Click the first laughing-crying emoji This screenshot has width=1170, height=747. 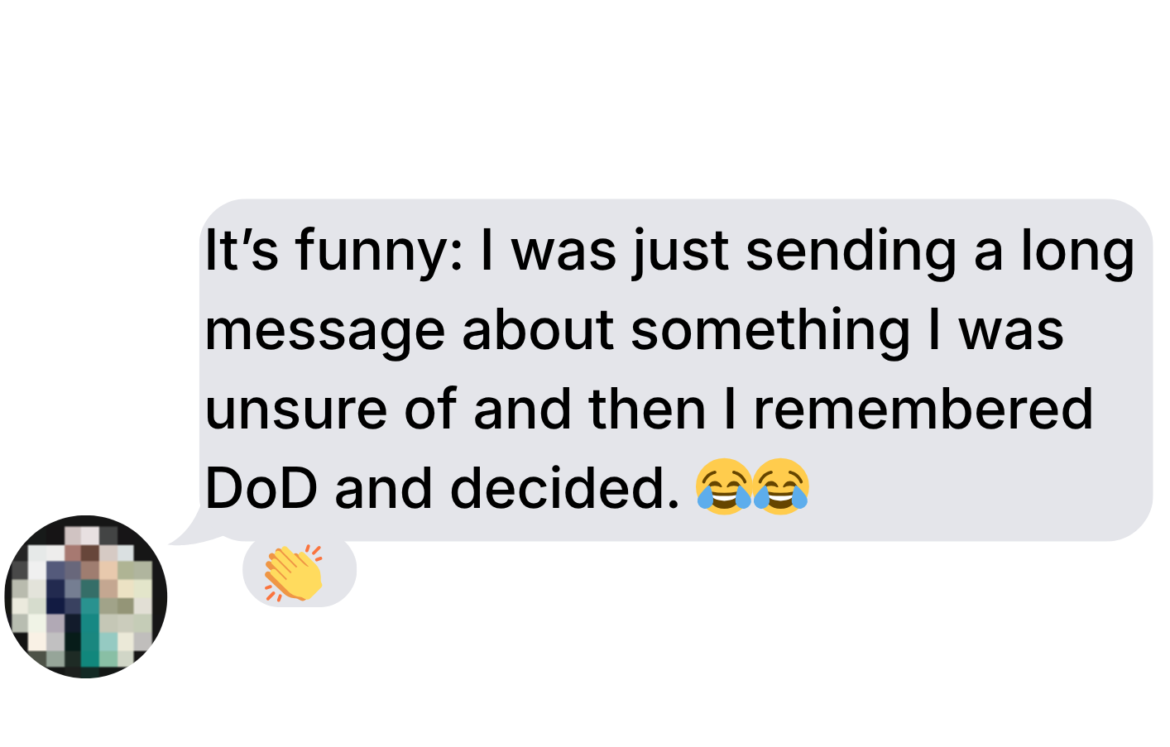click(723, 486)
